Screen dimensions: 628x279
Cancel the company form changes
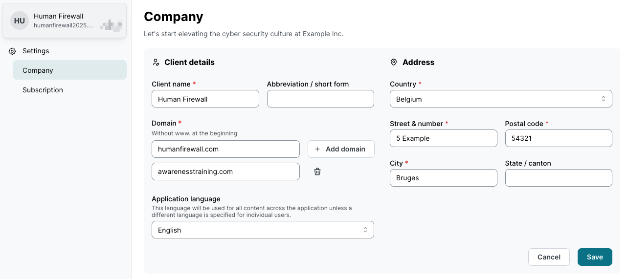coord(549,257)
